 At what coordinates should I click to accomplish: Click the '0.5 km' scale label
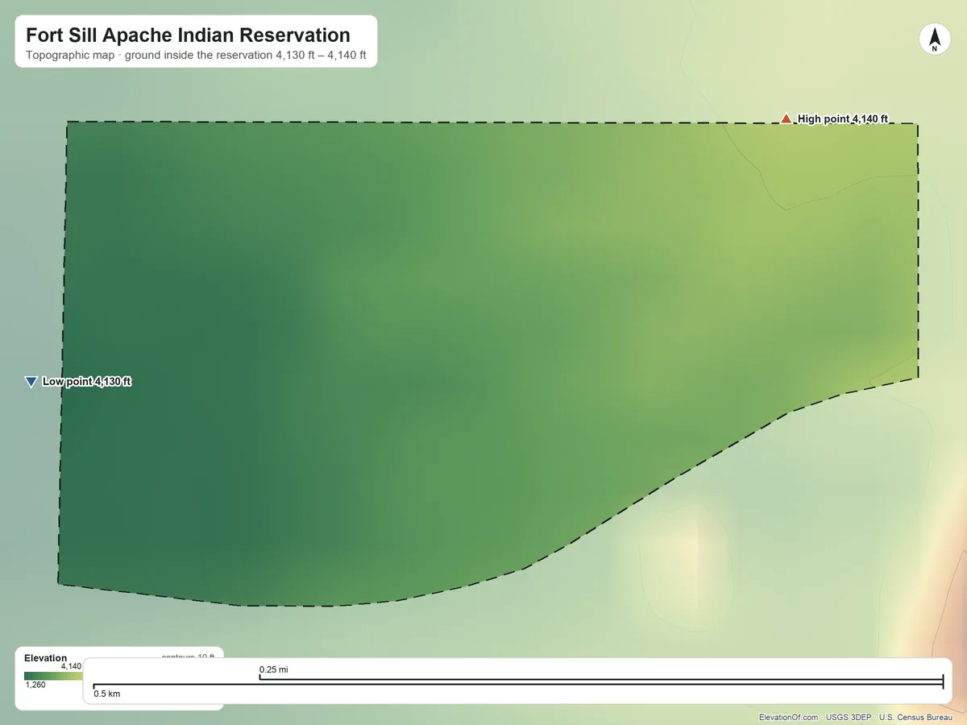(x=107, y=694)
